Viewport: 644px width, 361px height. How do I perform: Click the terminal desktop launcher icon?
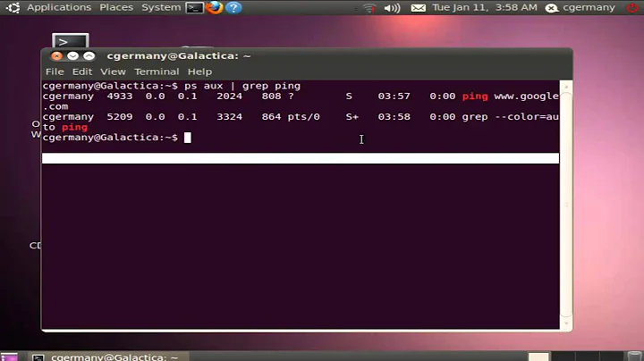[71, 40]
